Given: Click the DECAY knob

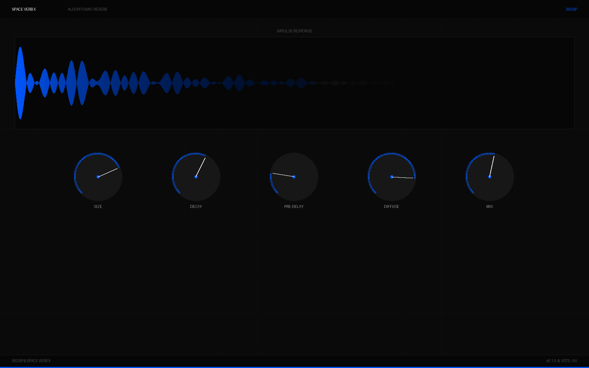Looking at the screenshot, I should (196, 177).
